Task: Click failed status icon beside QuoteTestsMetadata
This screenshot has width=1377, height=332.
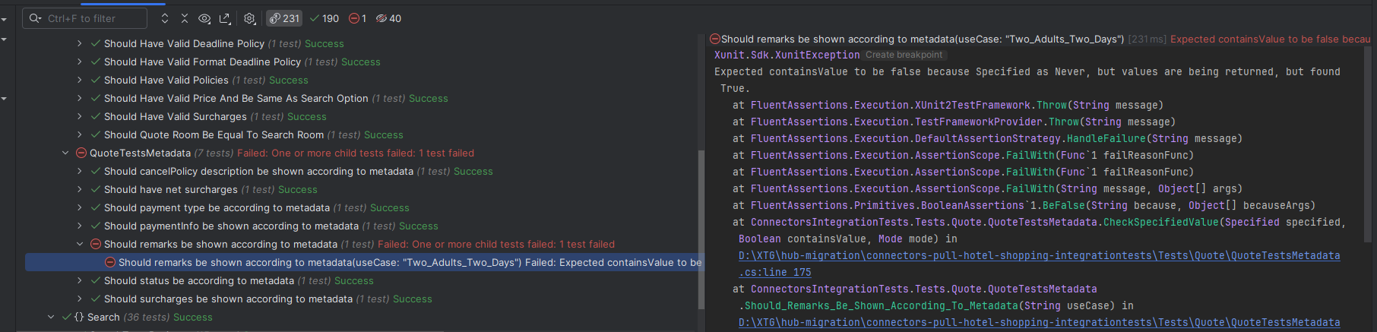Action: click(81, 153)
